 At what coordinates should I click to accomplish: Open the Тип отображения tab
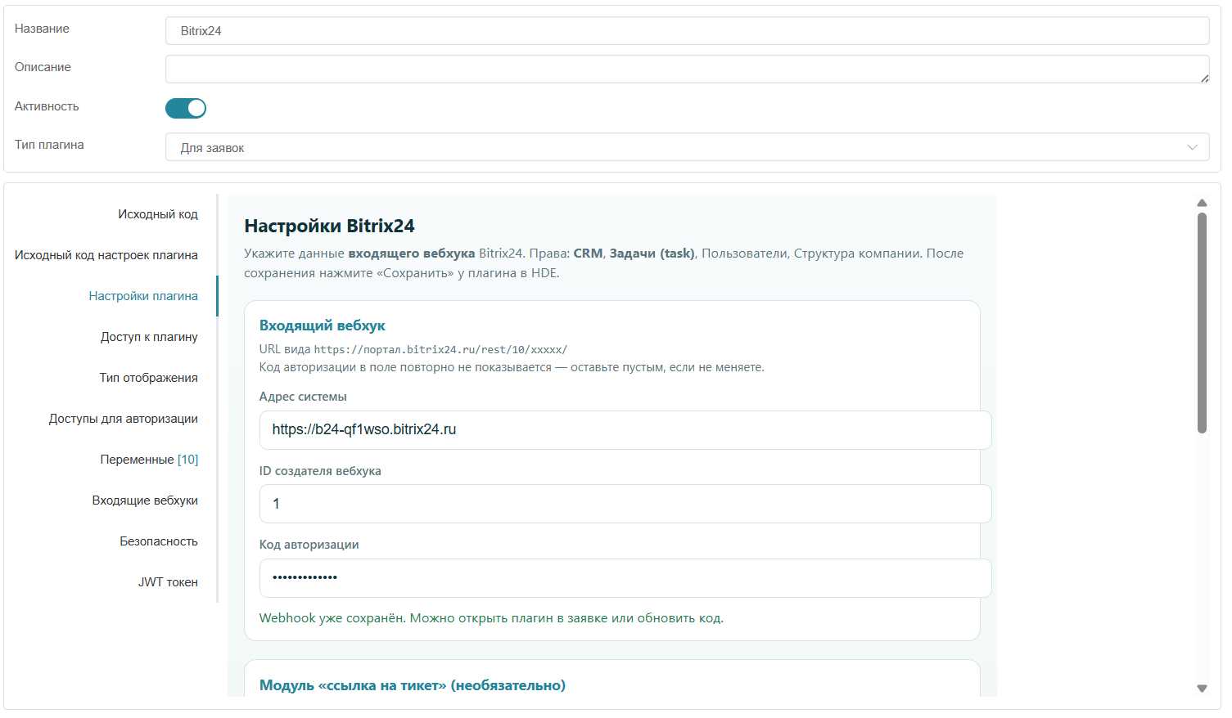click(x=149, y=378)
